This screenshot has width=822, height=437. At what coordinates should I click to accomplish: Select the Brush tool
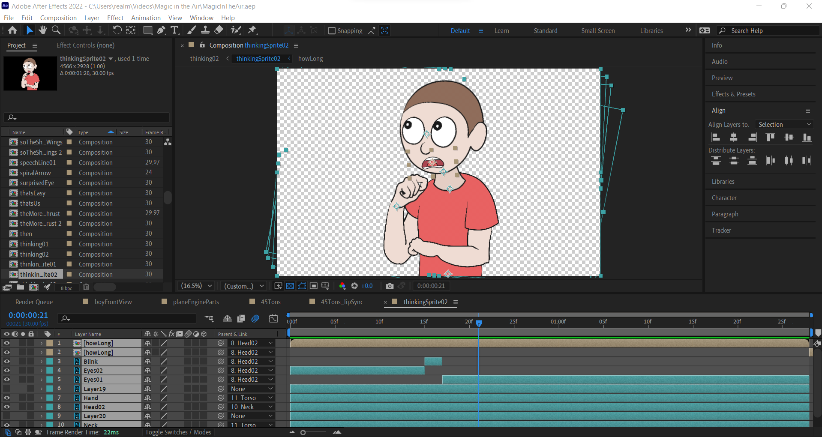click(192, 30)
